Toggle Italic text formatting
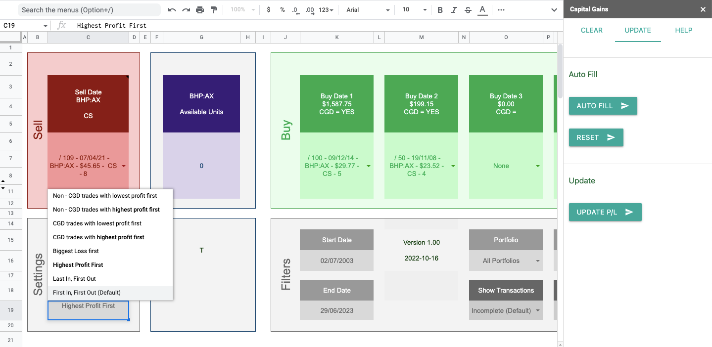Viewport: 712px width, 347px height. [454, 10]
